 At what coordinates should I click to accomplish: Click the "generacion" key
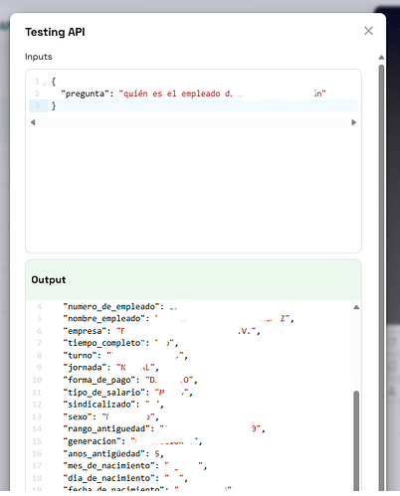click(93, 441)
